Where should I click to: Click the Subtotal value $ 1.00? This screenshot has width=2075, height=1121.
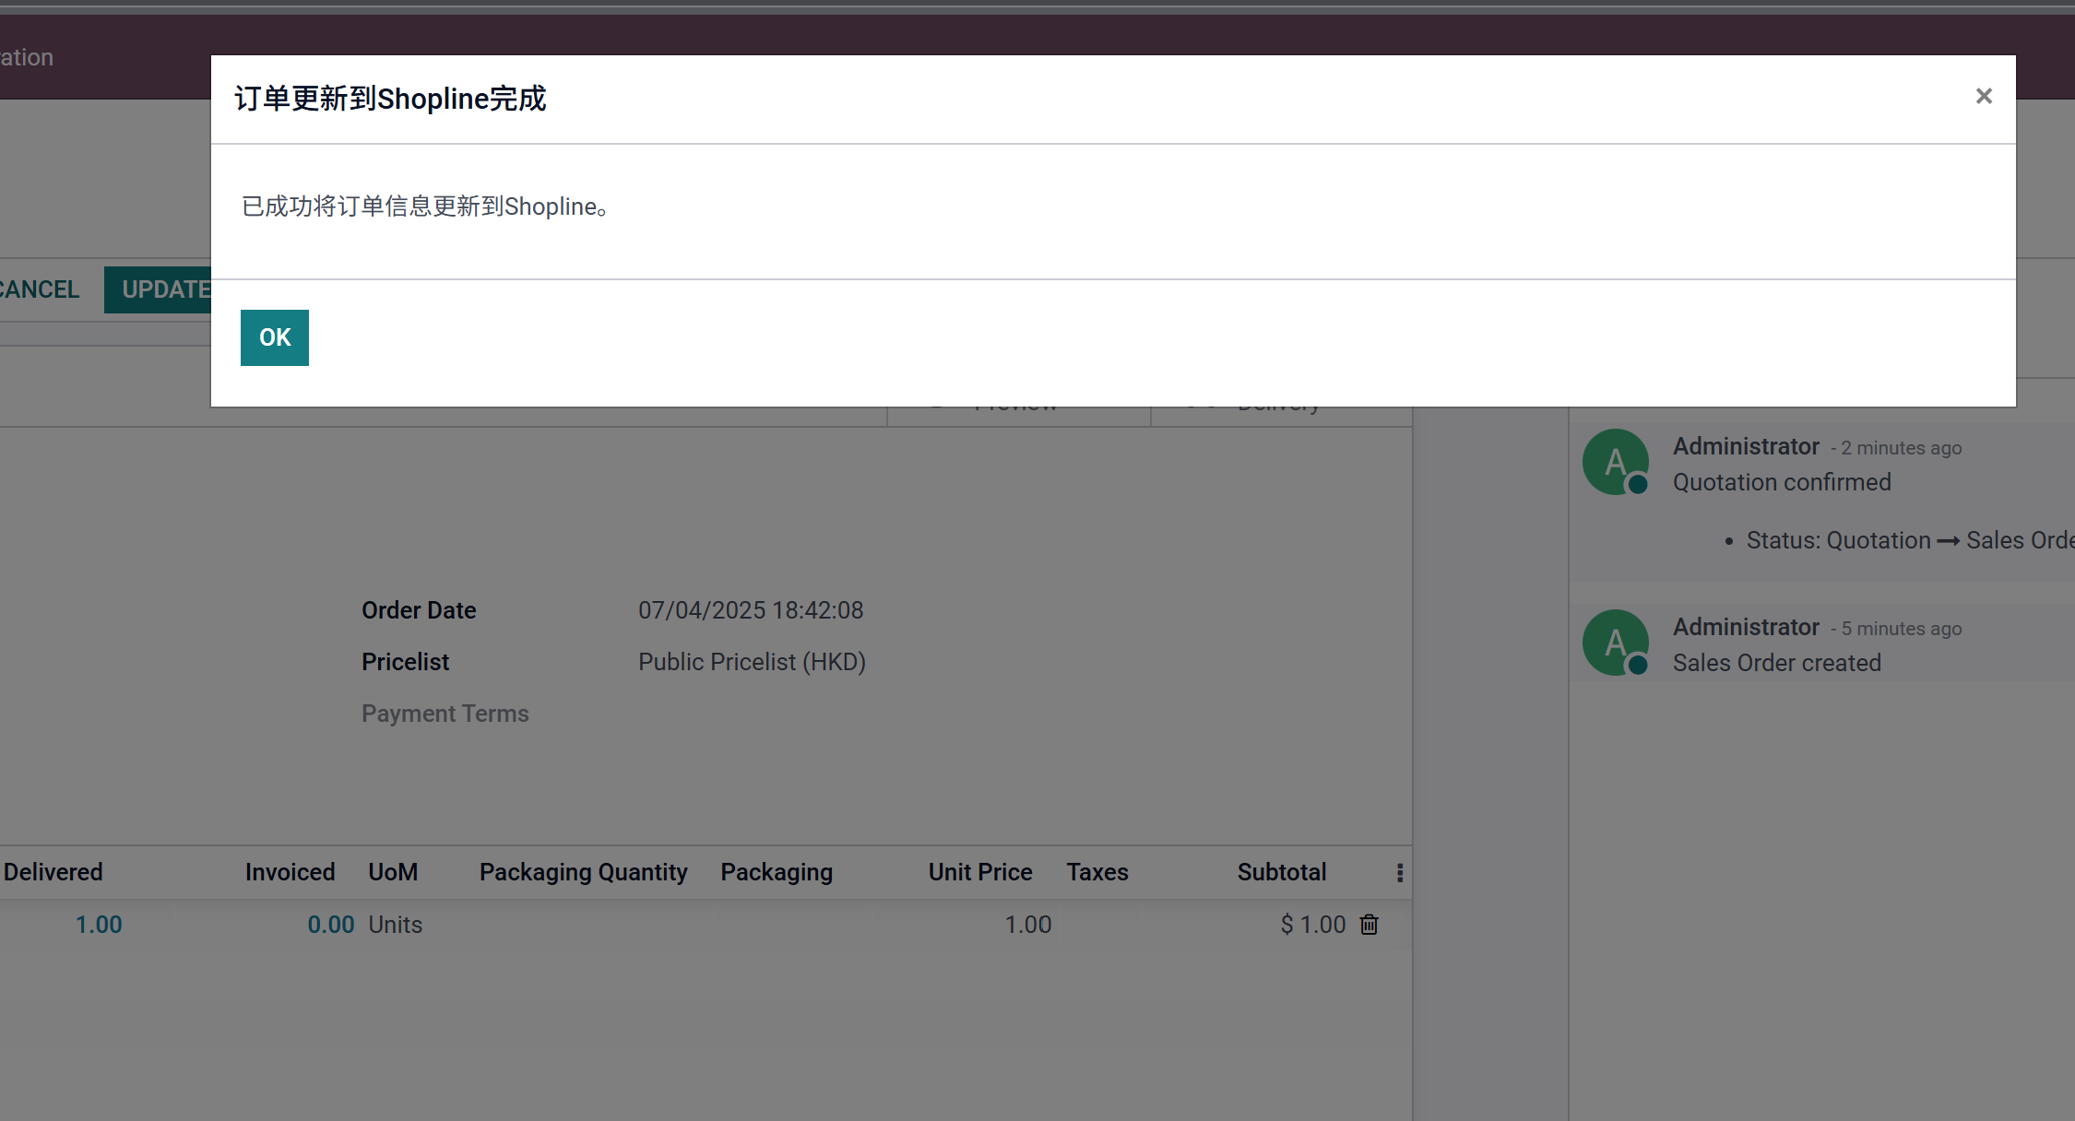click(x=1313, y=925)
